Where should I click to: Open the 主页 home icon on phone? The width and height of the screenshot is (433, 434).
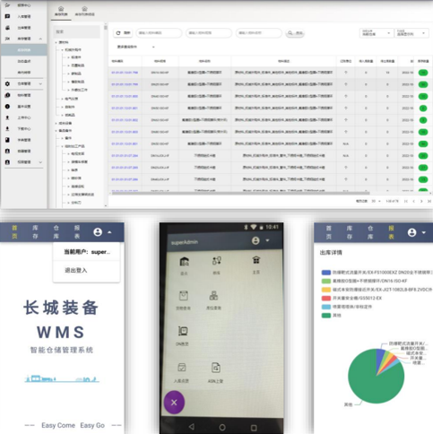tap(256, 260)
